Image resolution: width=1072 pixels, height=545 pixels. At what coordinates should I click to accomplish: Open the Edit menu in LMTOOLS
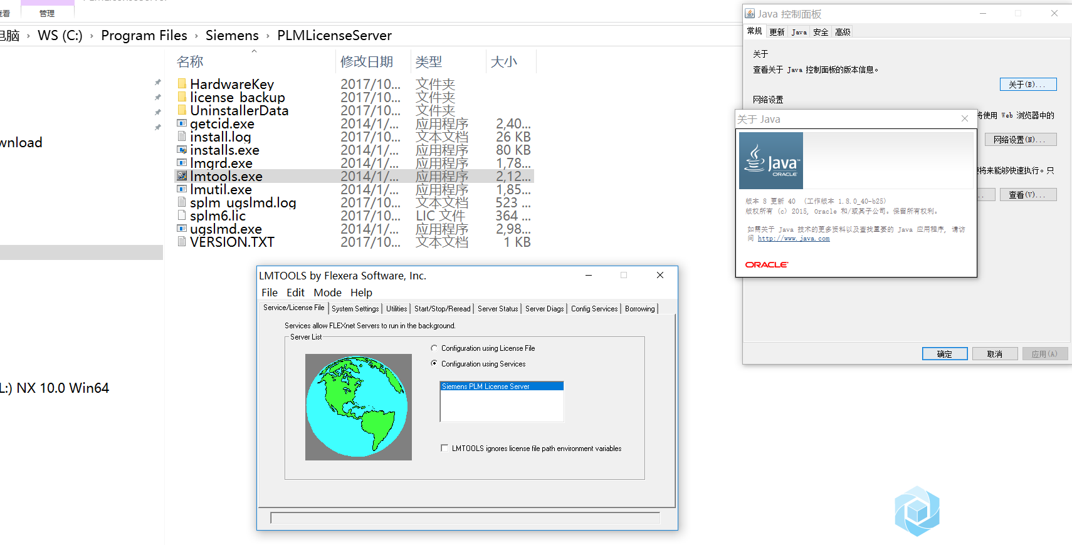[x=295, y=293]
